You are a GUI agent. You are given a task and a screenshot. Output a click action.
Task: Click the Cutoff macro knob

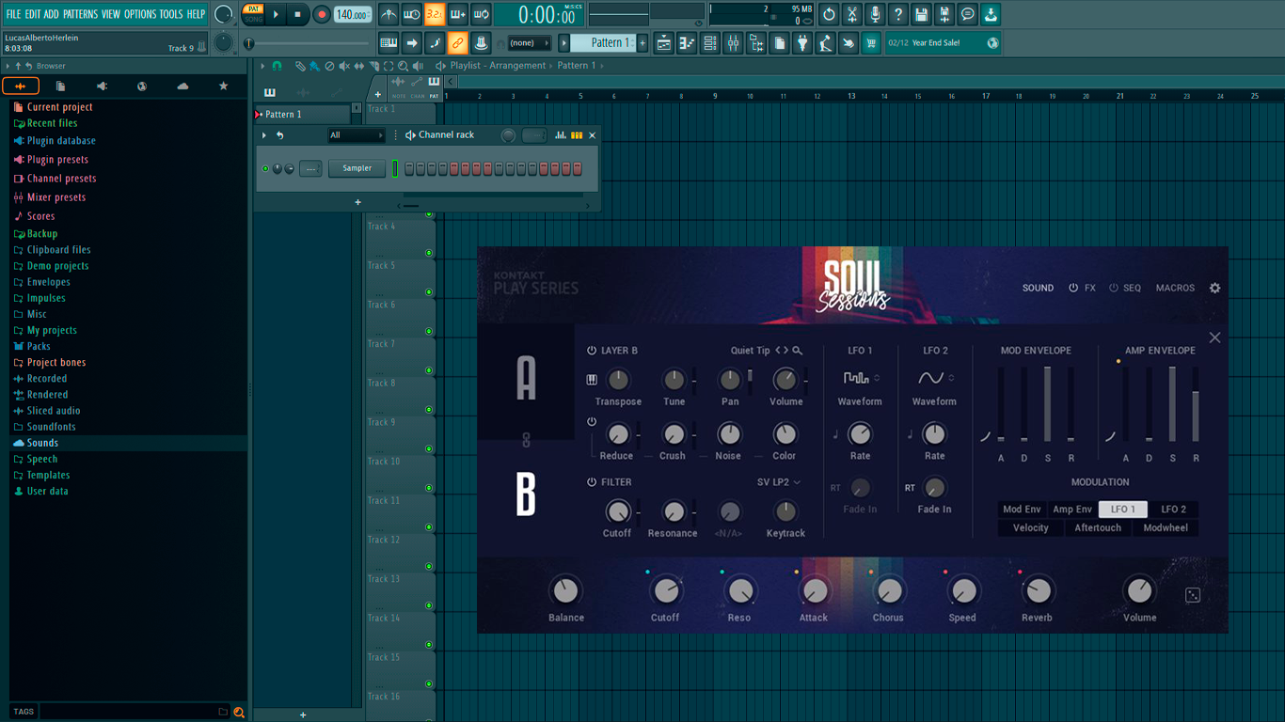665,591
